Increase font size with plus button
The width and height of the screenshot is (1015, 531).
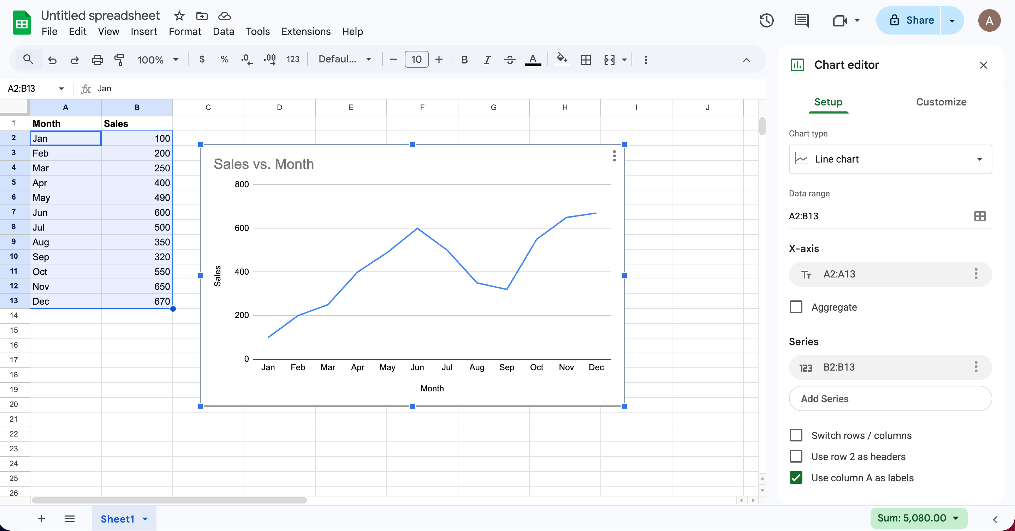coord(439,59)
